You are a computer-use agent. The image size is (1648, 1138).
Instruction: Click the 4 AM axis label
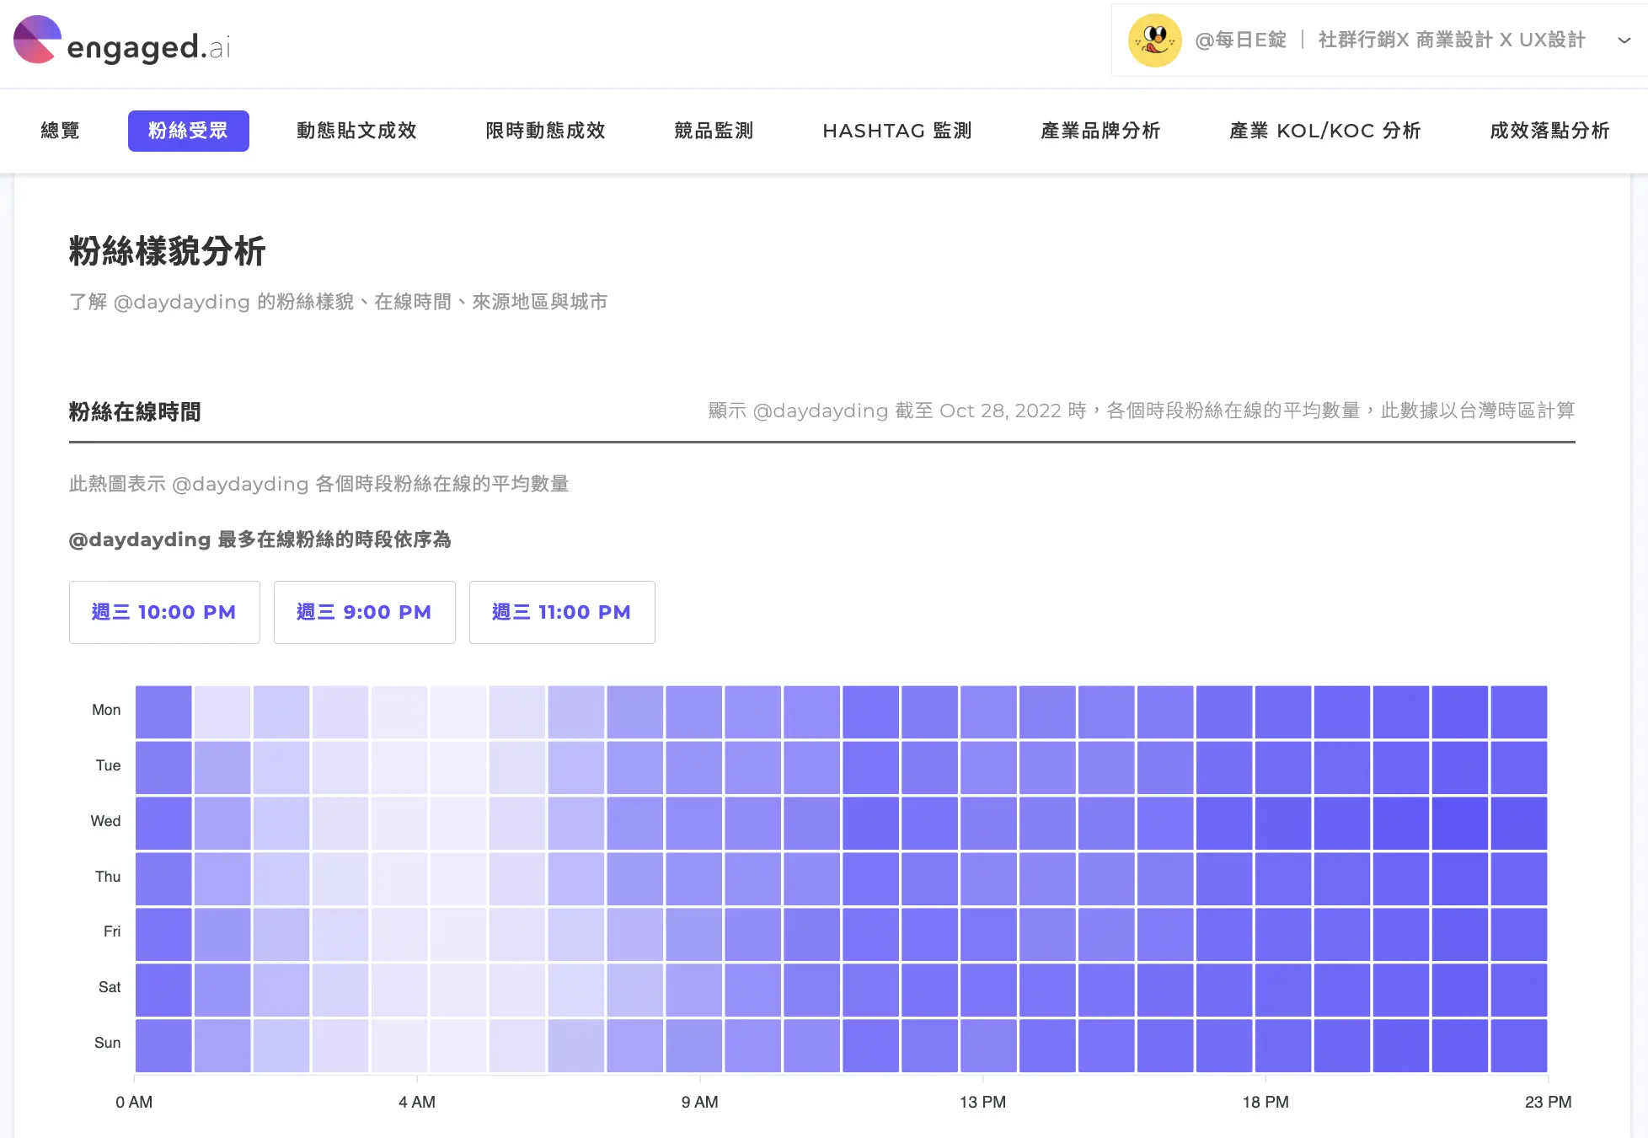[417, 1102]
